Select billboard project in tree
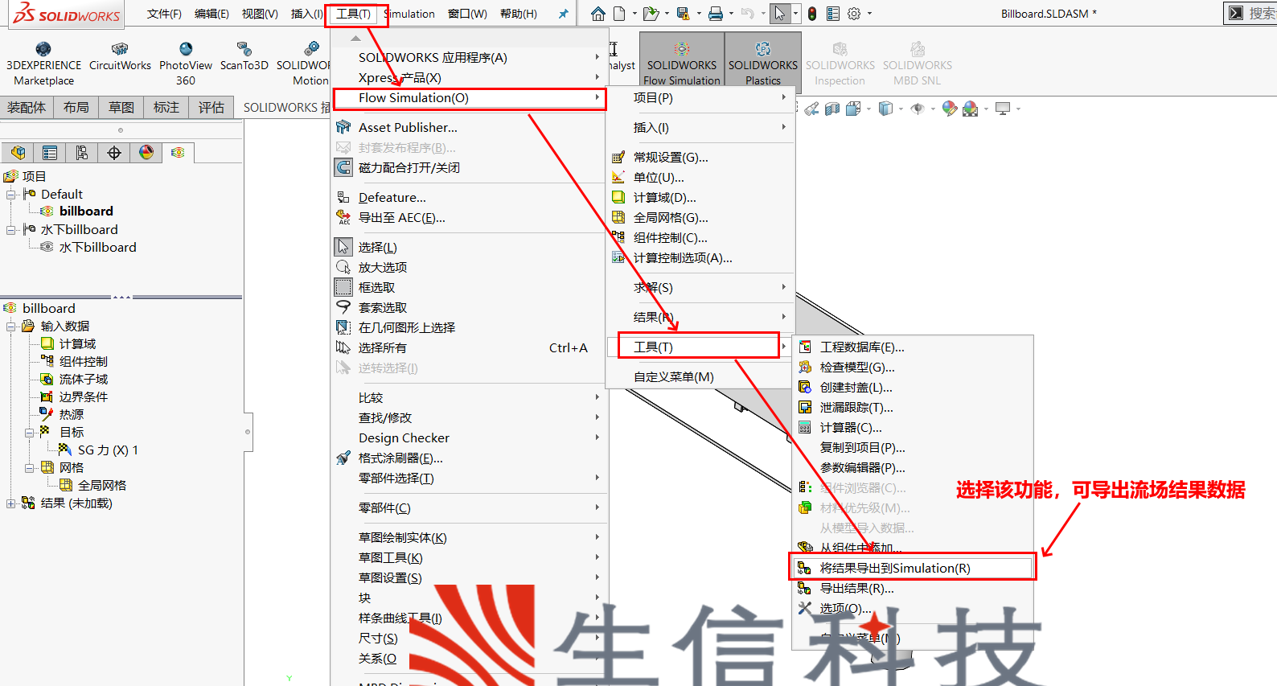This screenshot has height=686, width=1277. 86,212
